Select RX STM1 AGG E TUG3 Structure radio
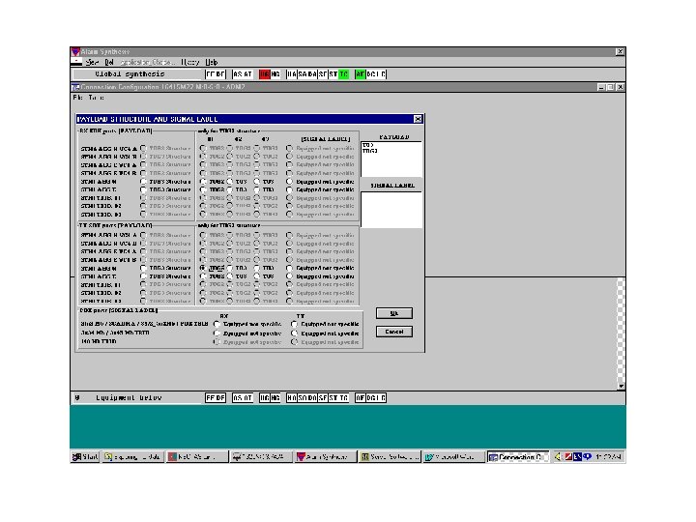This screenshot has height=522, width=696. pos(143,189)
